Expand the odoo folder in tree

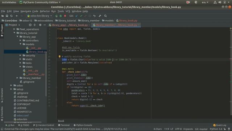tap(11, 86)
